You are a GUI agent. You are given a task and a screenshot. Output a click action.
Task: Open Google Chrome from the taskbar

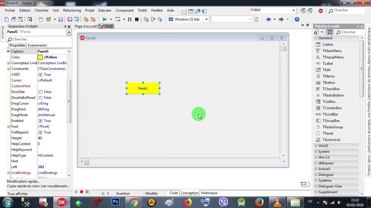click(x=133, y=202)
